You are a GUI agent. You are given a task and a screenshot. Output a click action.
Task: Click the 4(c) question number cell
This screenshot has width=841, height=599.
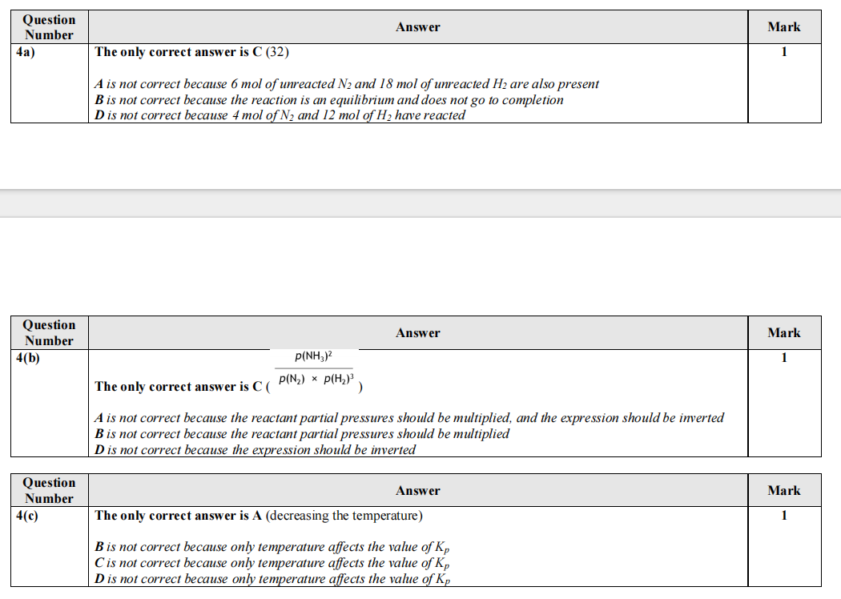[x=27, y=516]
